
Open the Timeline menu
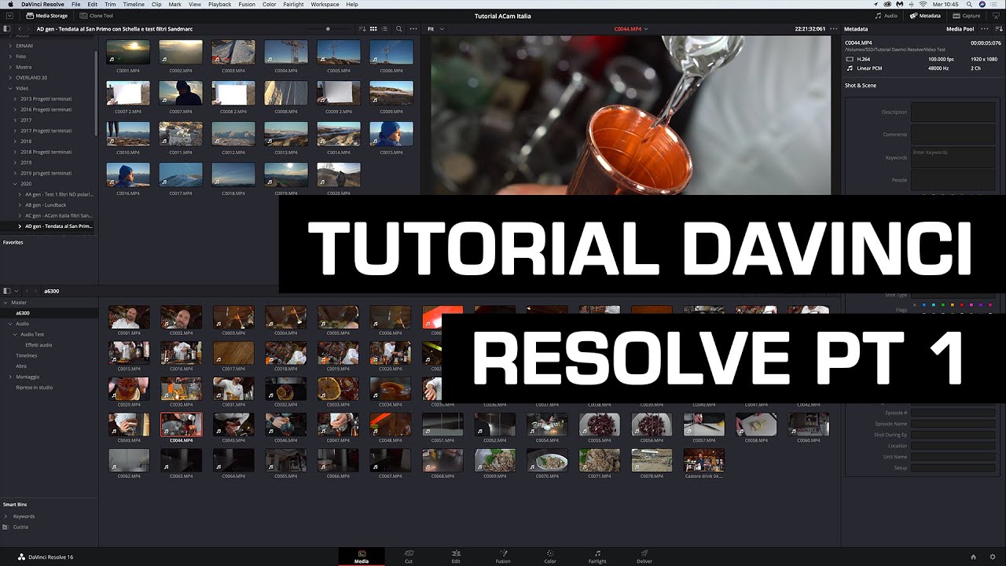tap(133, 5)
